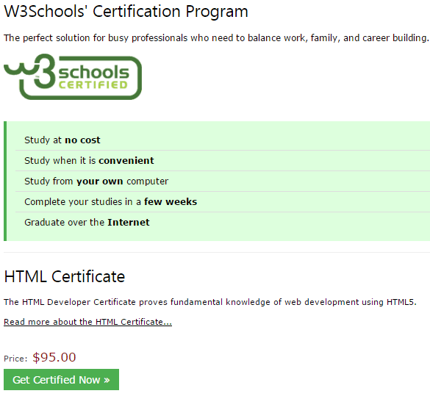Click the bold 'convenient' word
Screen dimensions: 430x399
(126, 161)
